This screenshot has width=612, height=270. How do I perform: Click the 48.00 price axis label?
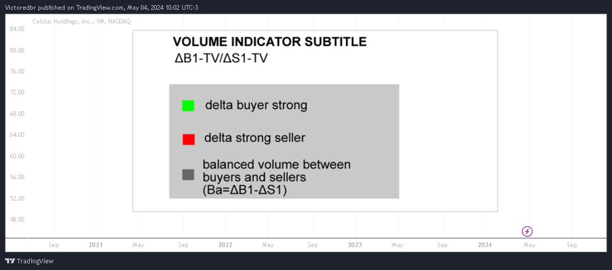click(x=17, y=219)
